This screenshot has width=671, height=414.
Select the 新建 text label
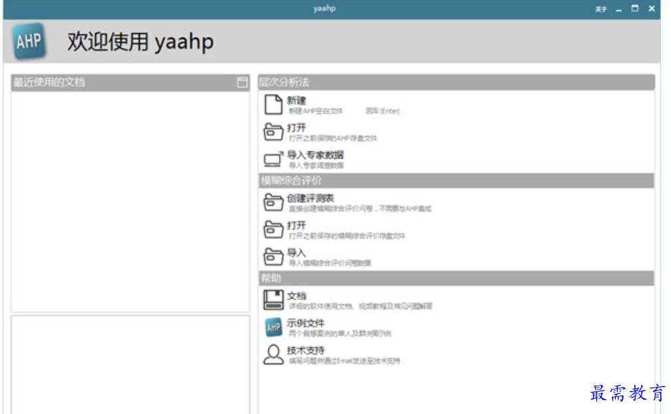pos(296,101)
